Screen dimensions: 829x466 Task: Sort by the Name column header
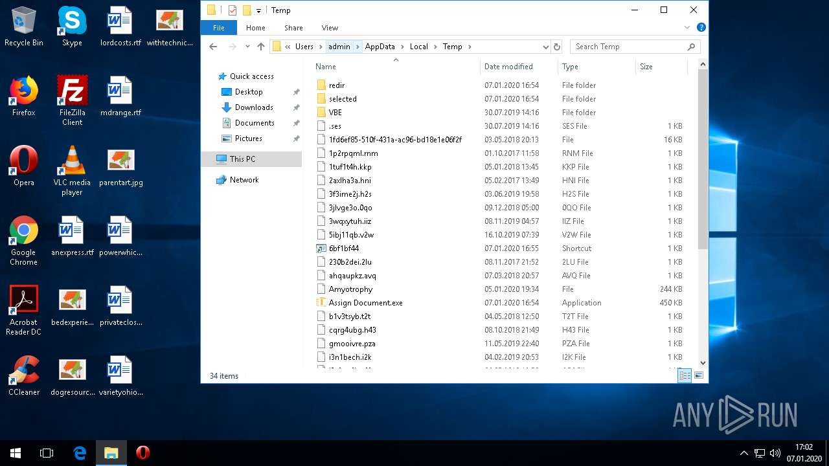click(x=396, y=66)
